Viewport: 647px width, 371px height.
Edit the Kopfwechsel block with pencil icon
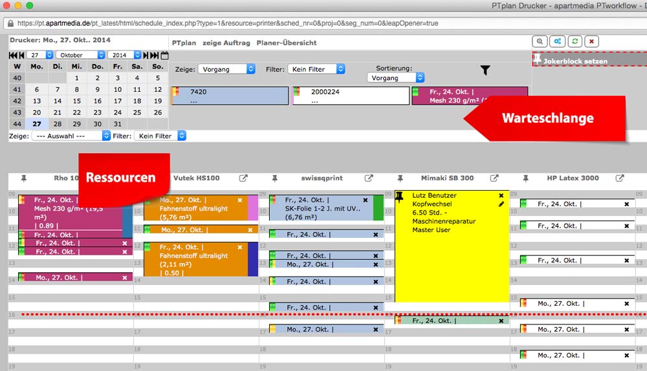(501, 204)
